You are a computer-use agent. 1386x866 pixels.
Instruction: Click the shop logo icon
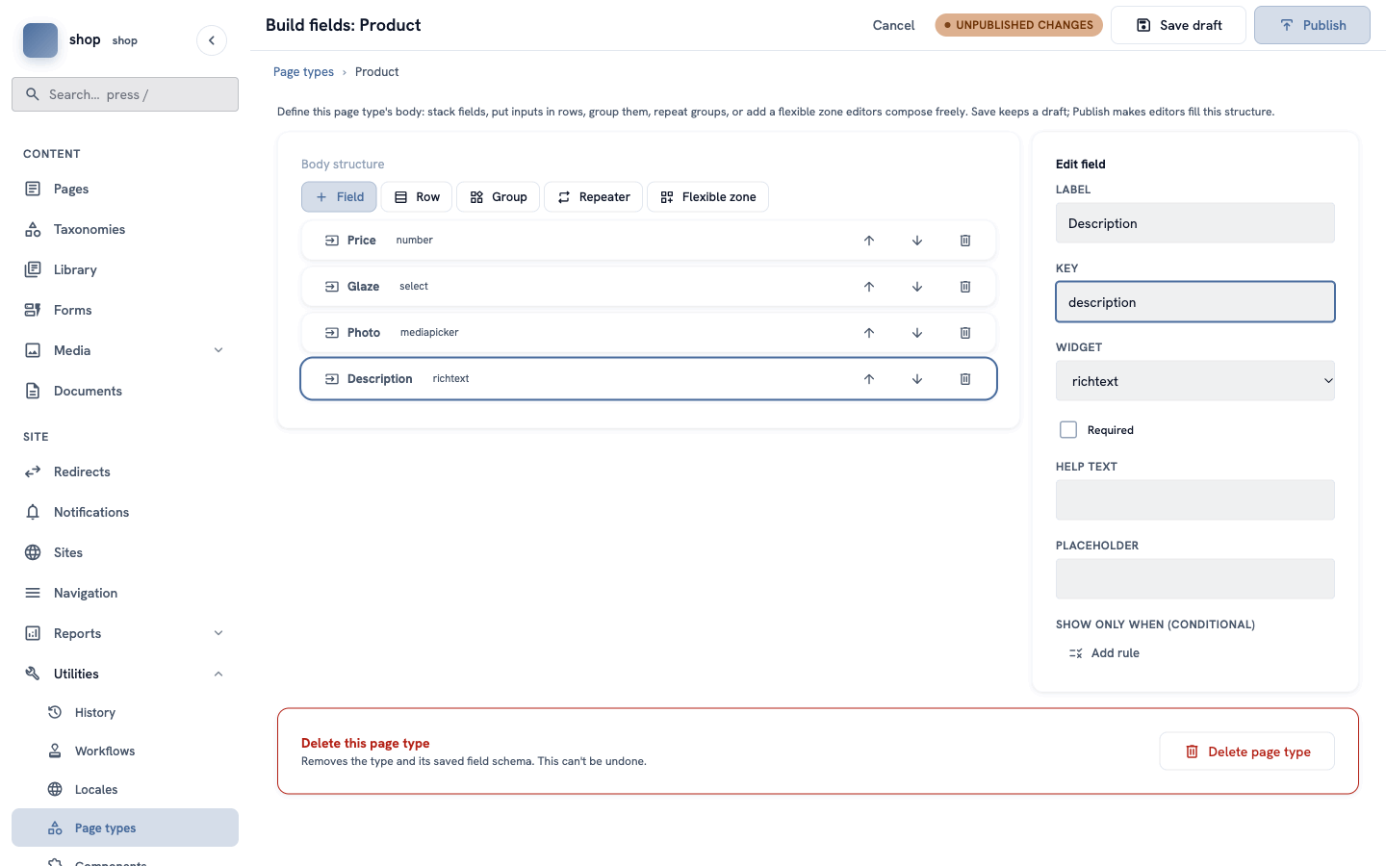click(40, 40)
